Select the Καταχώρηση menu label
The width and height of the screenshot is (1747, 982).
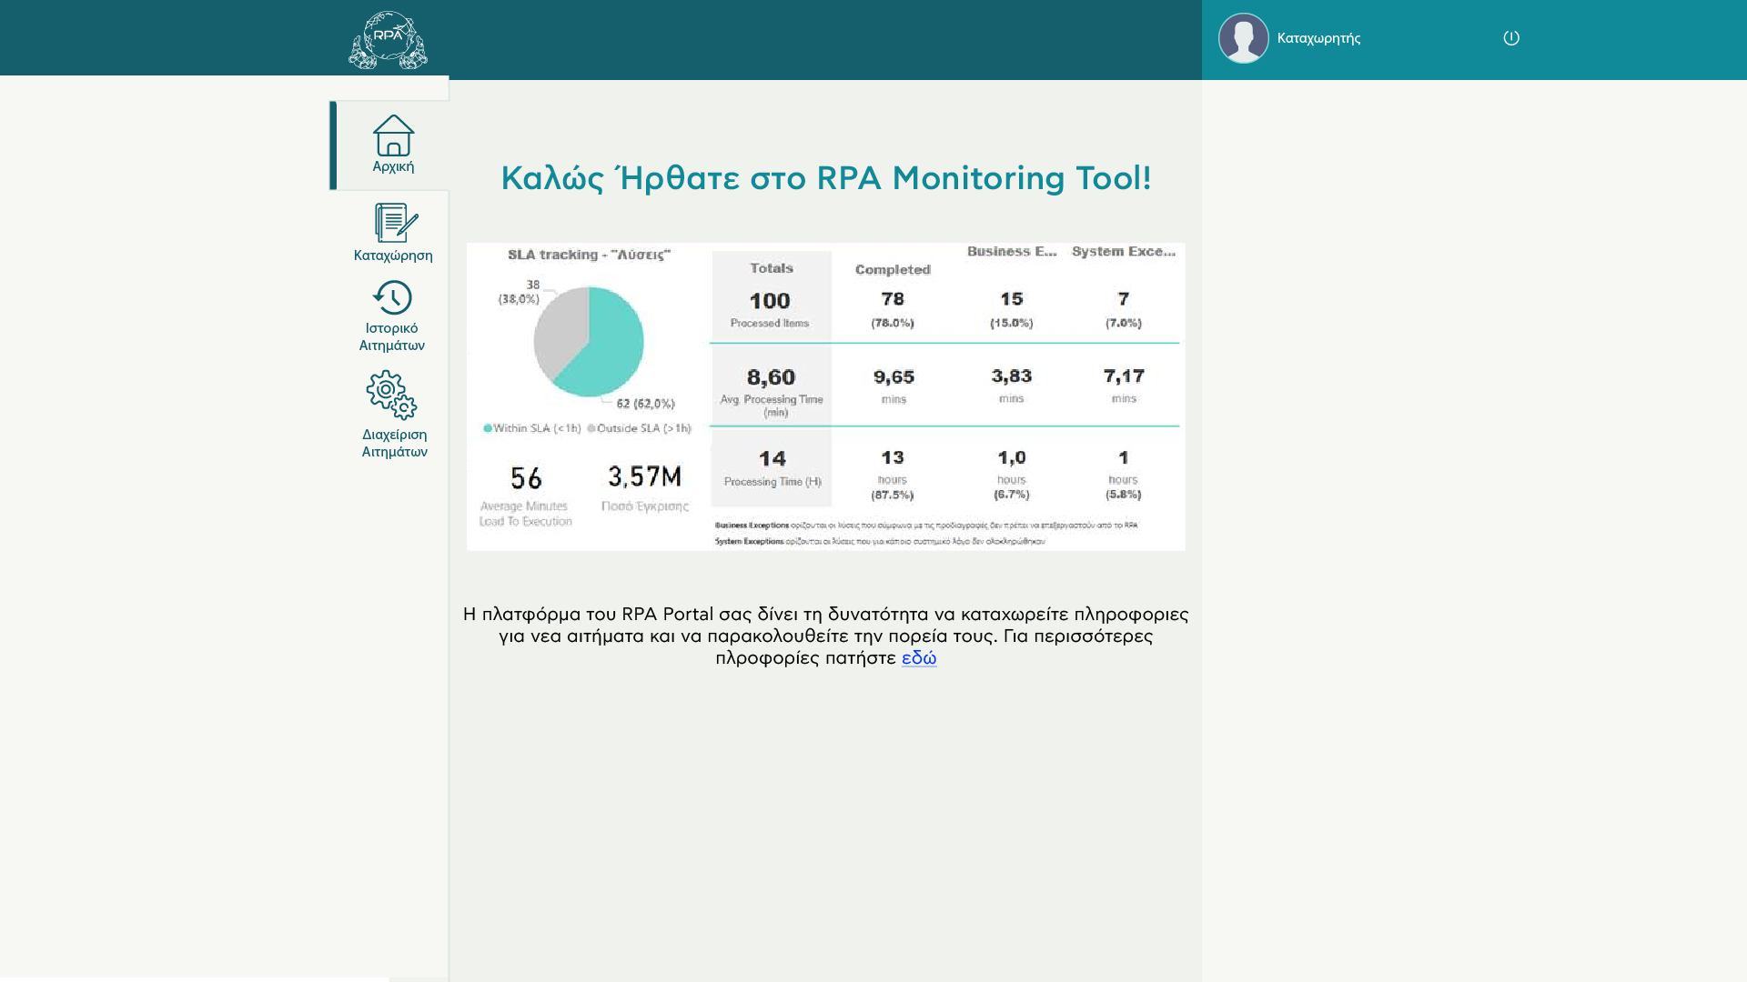tap(393, 256)
